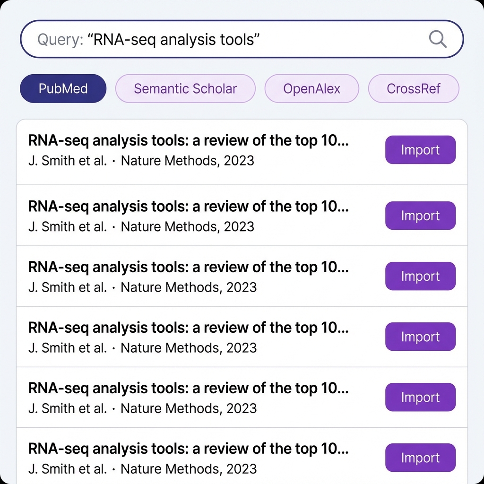This screenshot has width=484, height=484.
Task: Click the search magnifier icon
Action: pyautogui.click(x=437, y=39)
